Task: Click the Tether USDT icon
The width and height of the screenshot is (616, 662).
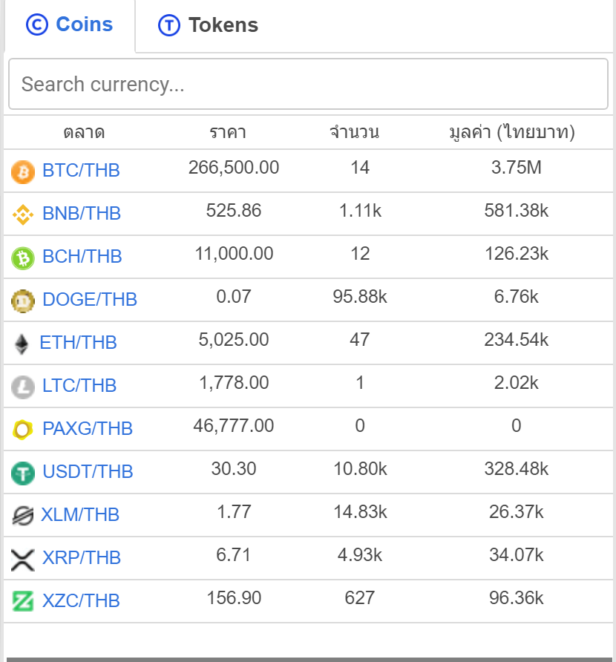Action: point(23,473)
